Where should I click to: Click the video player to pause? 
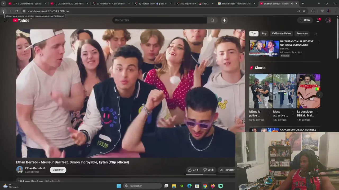131,93
